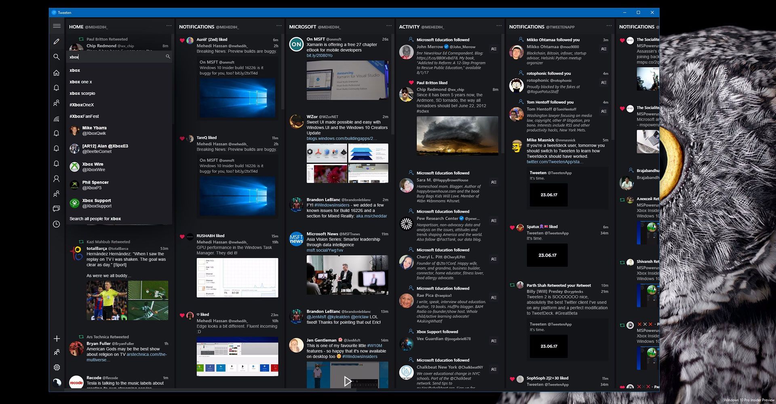Expand Activity column options menu
The height and width of the screenshot is (404, 776).
coord(499,26)
